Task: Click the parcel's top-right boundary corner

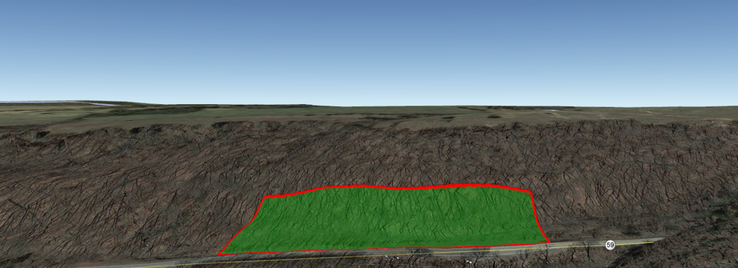Action: (530, 192)
